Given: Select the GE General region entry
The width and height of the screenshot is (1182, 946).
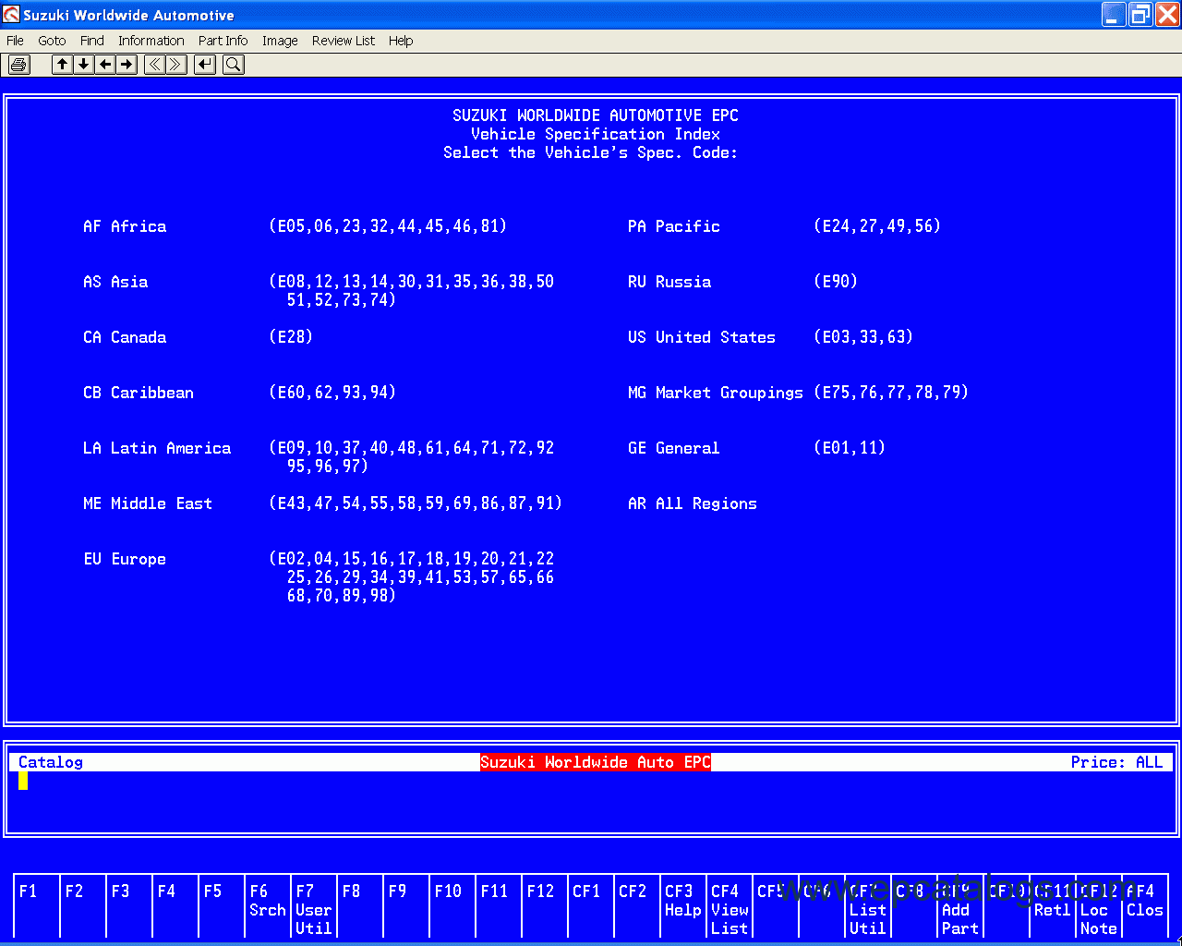Looking at the screenshot, I should point(674,448).
